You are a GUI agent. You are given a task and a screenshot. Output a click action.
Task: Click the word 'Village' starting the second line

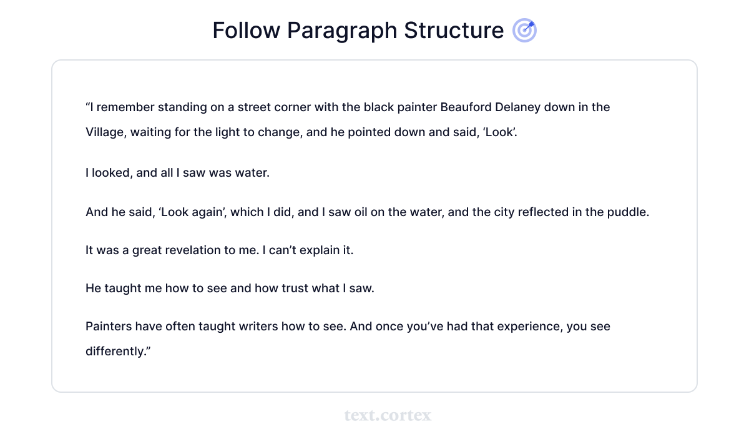point(105,133)
